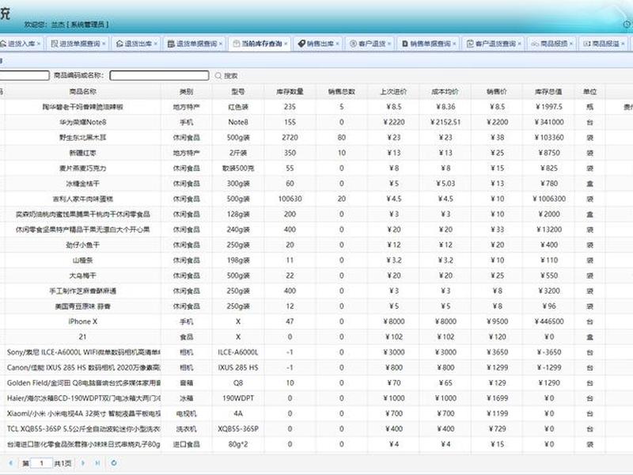Sort by the 上次进价 column header
The image size is (633, 475).
(x=393, y=92)
